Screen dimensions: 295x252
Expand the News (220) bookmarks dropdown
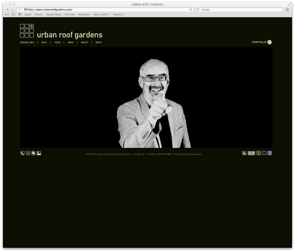click(101, 14)
